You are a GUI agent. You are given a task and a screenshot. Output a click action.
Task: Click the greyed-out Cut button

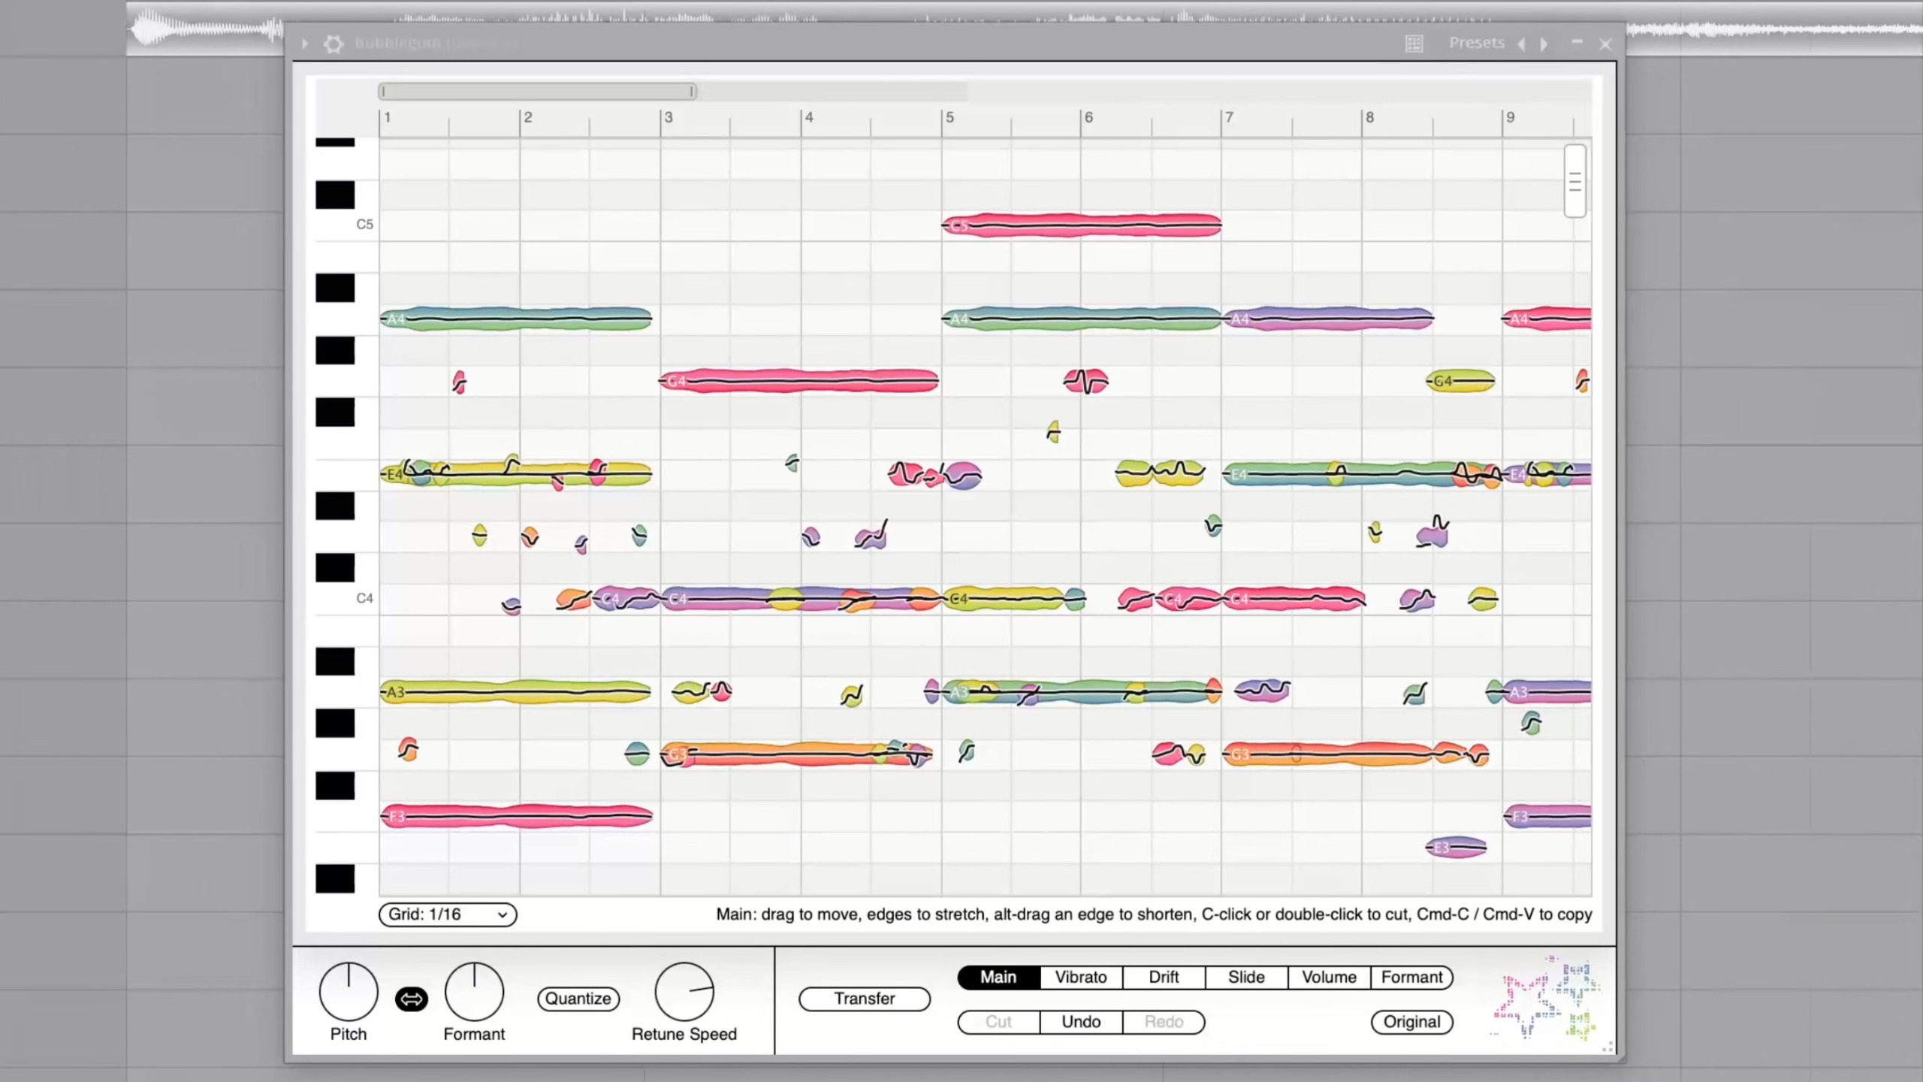point(998,1022)
